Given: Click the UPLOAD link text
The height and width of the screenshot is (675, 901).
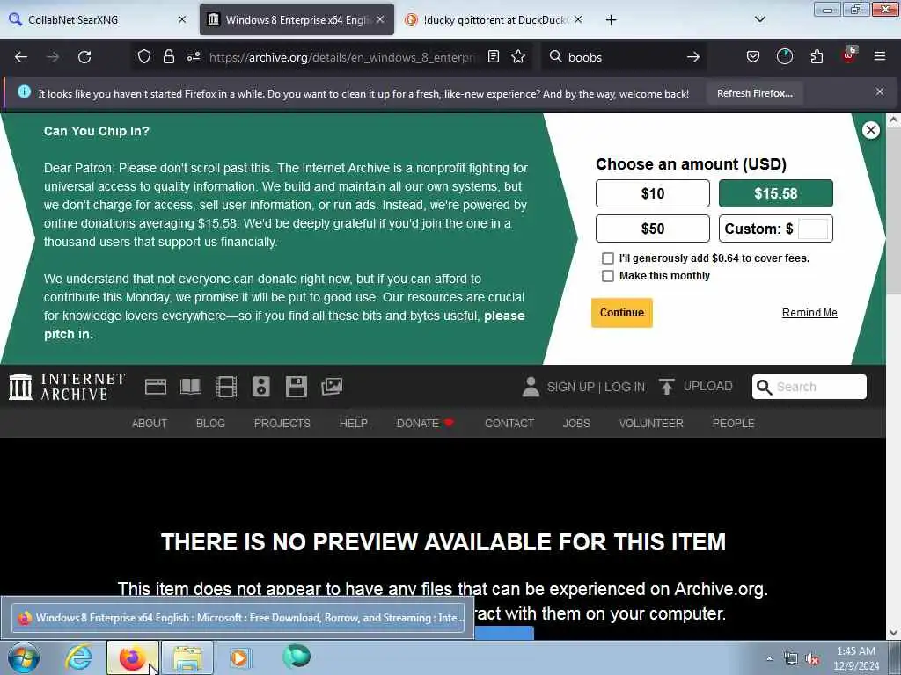Looking at the screenshot, I should [708, 387].
